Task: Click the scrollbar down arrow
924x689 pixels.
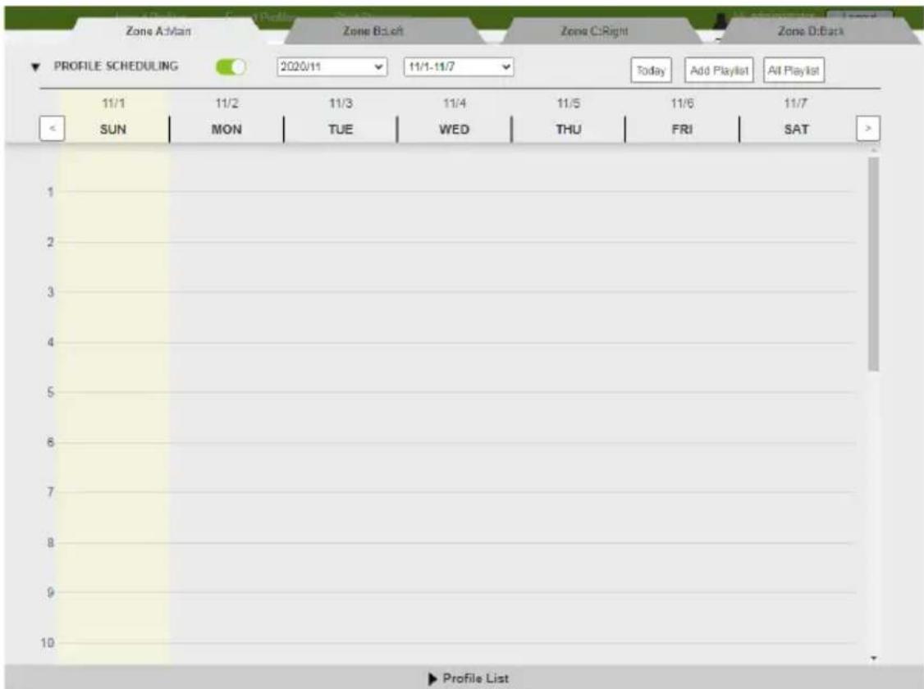Action: [874, 658]
